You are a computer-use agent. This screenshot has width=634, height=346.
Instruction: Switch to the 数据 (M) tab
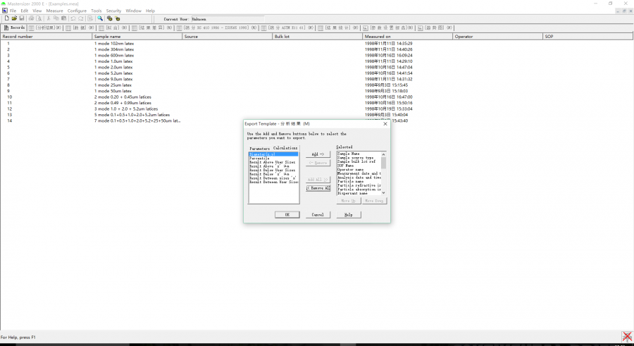click(x=80, y=28)
